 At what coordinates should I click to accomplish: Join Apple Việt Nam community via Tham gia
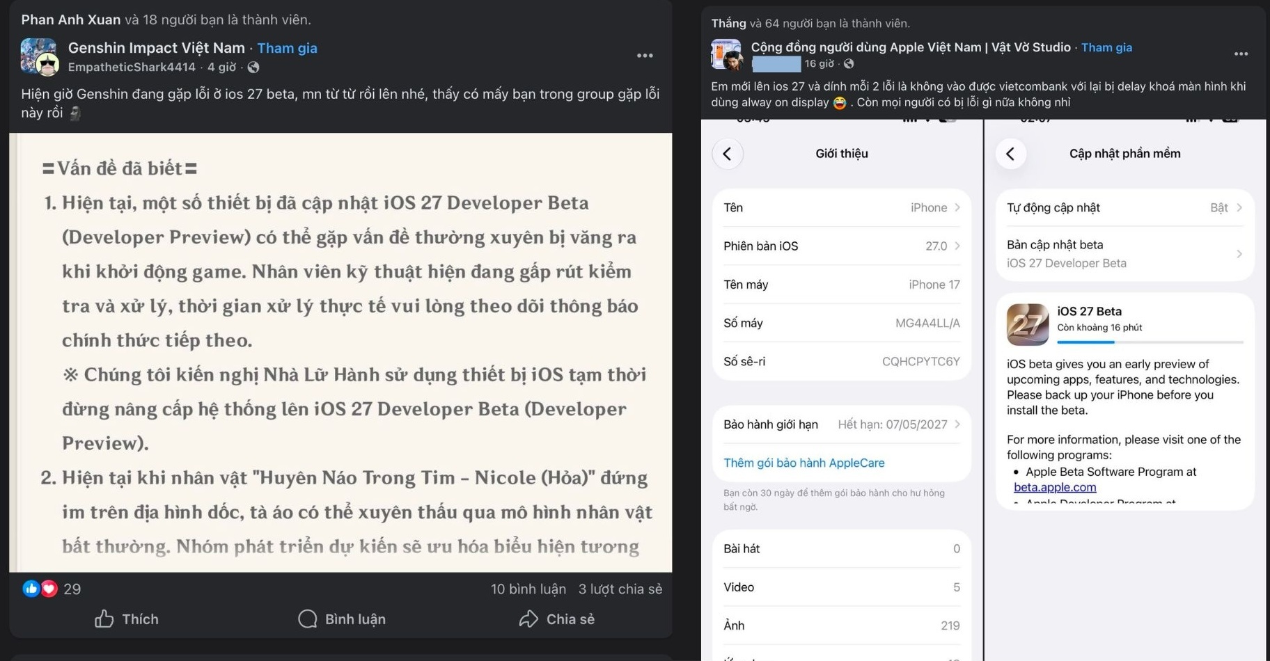(1106, 47)
